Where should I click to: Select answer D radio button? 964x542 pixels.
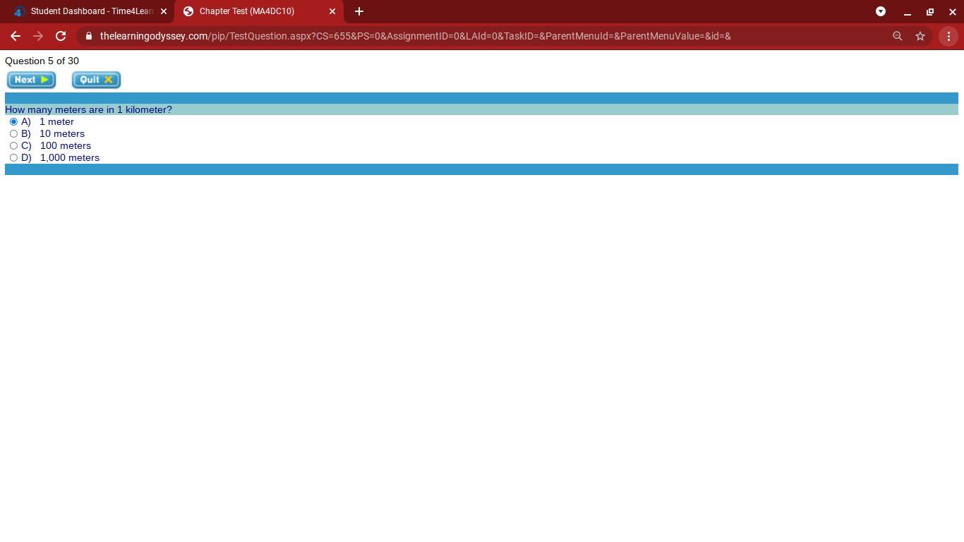[x=13, y=158]
